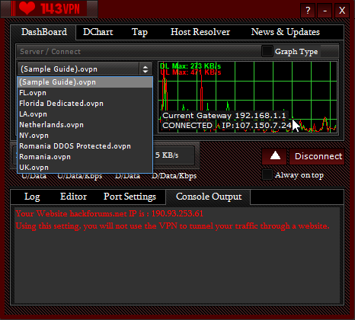Enable Alway on top checkbox
This screenshot has height=320, width=355.
coord(267,174)
